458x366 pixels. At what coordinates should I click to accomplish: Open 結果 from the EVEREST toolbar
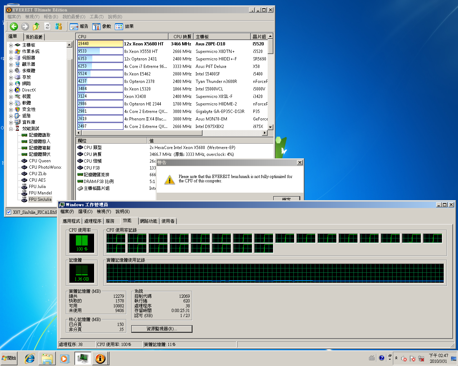click(x=124, y=26)
